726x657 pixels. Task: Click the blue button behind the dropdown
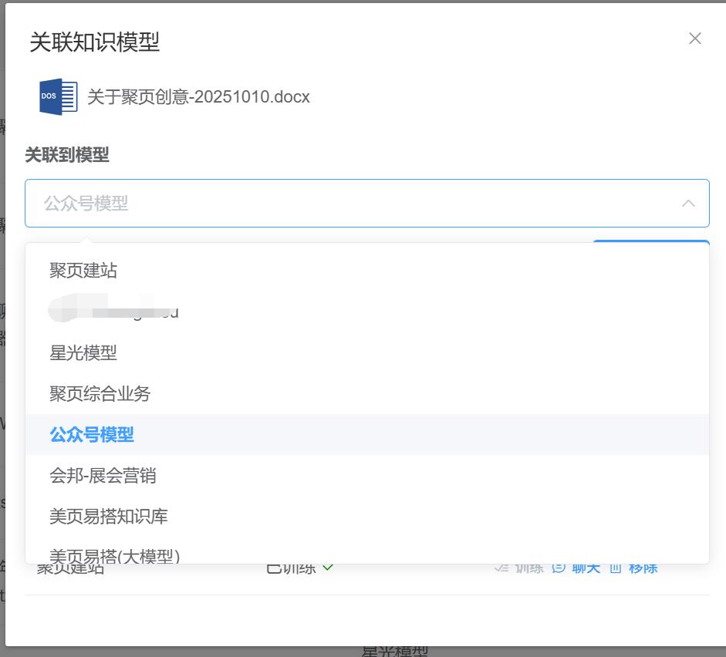[x=650, y=242]
